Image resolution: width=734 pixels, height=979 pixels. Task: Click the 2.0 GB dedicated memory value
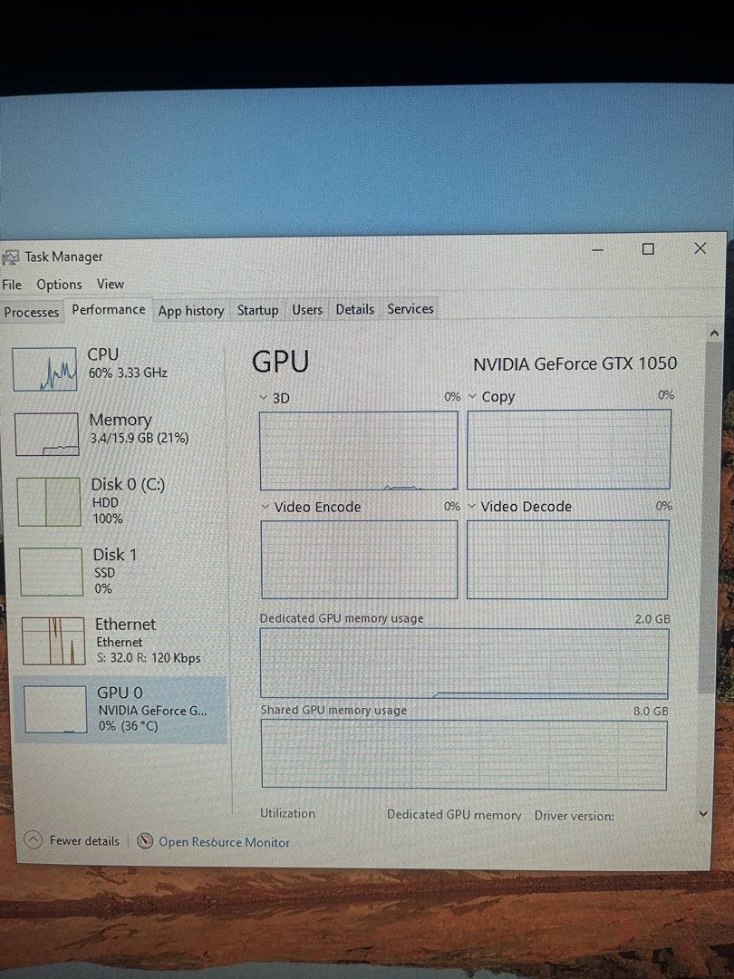pyautogui.click(x=652, y=619)
